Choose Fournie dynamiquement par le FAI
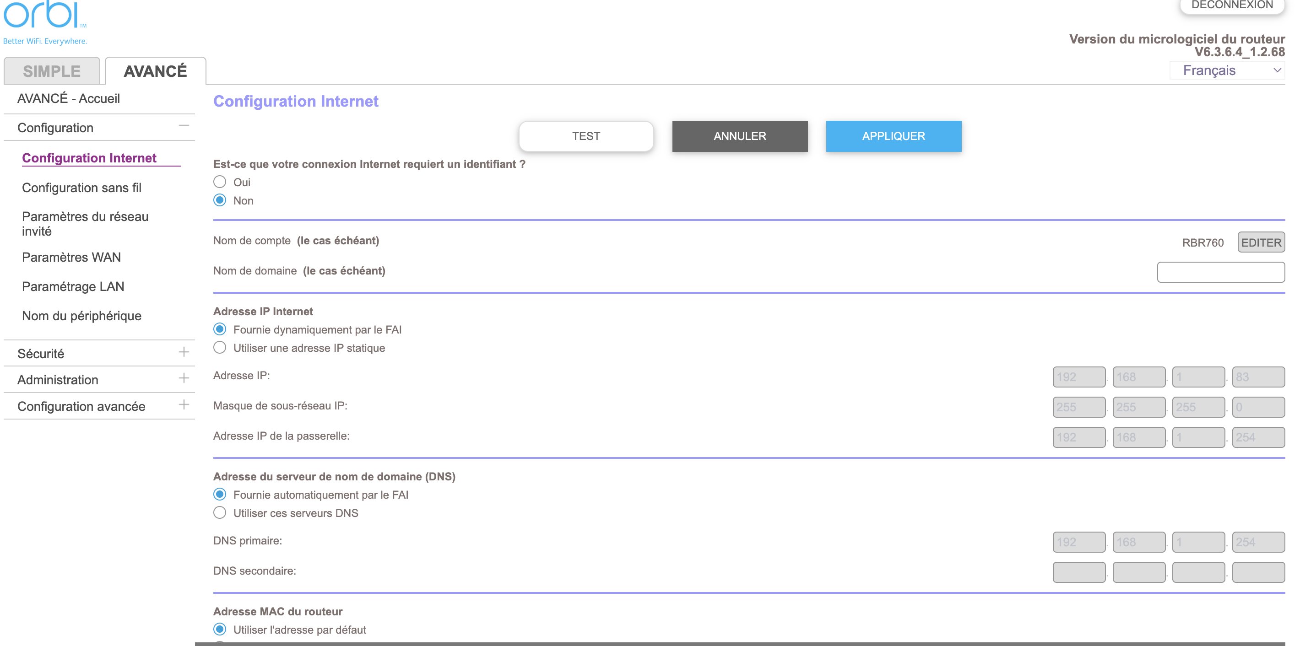 pyautogui.click(x=220, y=329)
